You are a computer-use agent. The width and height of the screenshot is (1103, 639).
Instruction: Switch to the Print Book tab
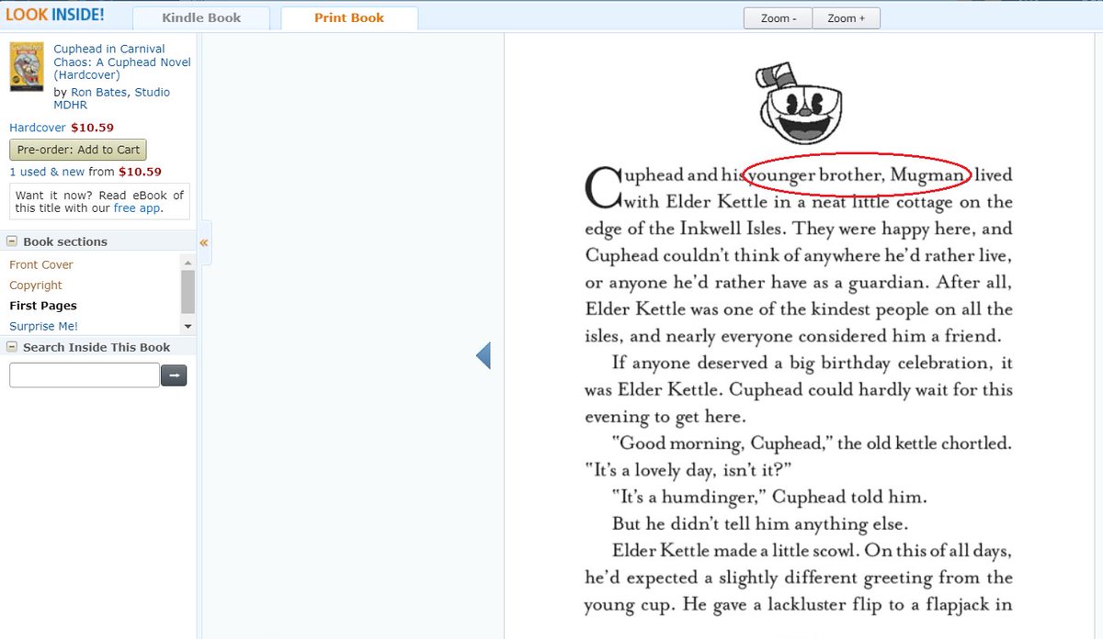(349, 17)
